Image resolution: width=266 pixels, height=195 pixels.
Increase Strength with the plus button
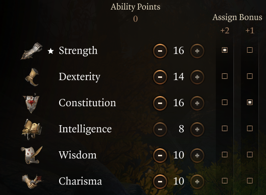pos(197,51)
